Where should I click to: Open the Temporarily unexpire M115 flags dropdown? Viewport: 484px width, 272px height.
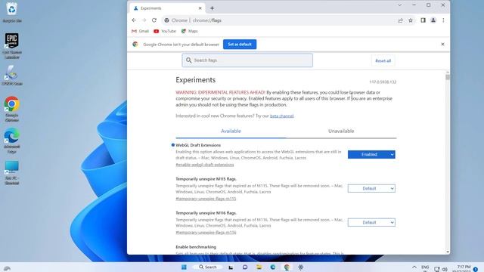[x=371, y=188]
